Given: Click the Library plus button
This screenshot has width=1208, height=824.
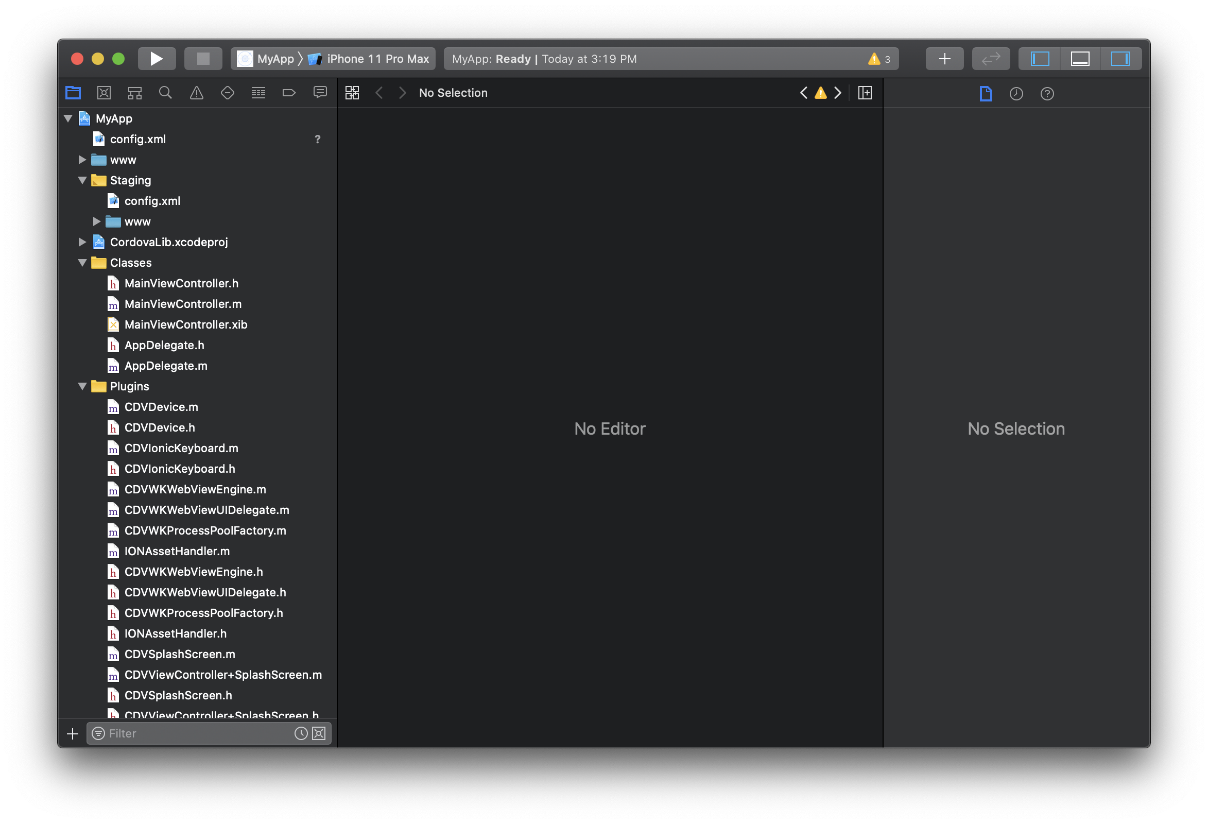Looking at the screenshot, I should 944,59.
